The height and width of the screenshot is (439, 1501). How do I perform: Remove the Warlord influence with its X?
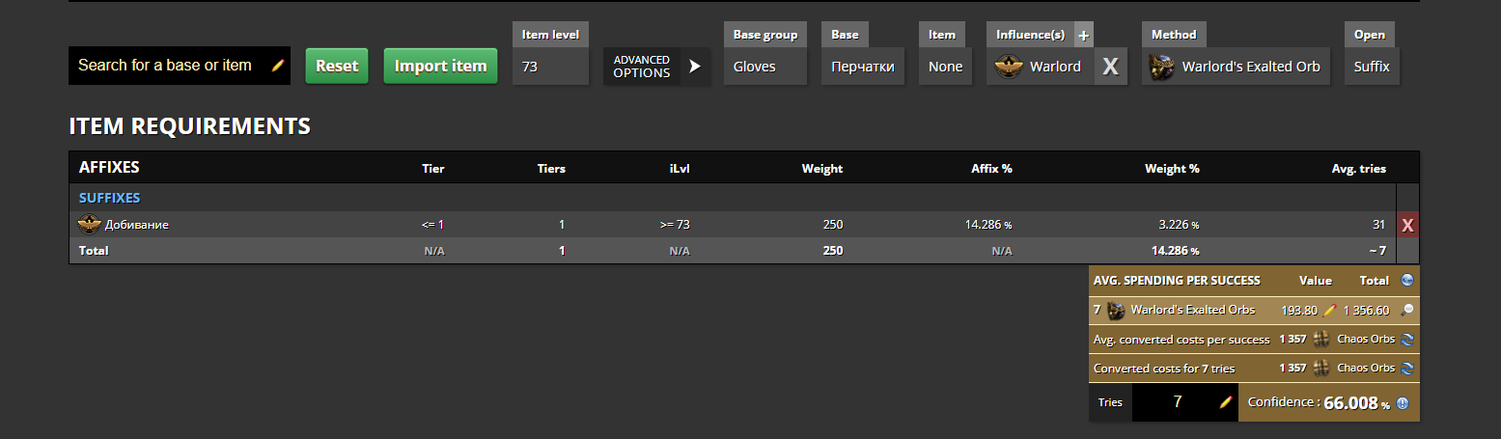[x=1110, y=67]
